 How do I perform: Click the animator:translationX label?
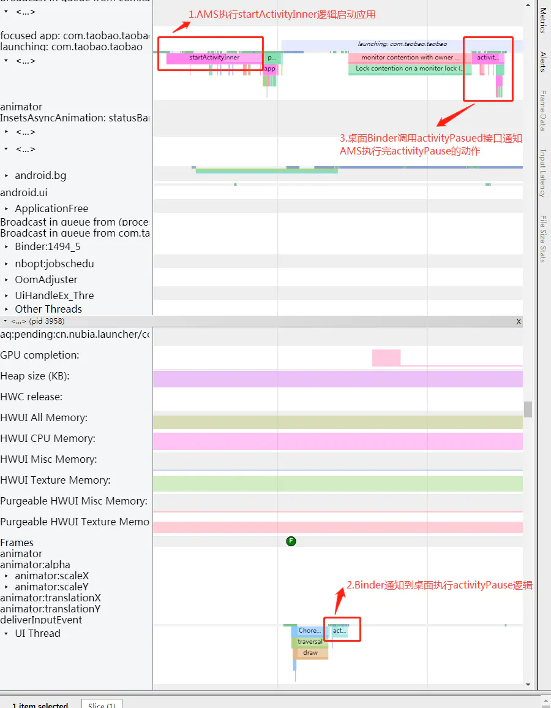coord(50,598)
